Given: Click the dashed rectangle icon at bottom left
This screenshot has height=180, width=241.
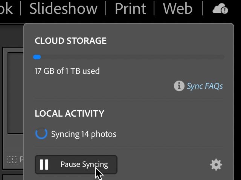Looking at the screenshot, I should click(12, 160).
